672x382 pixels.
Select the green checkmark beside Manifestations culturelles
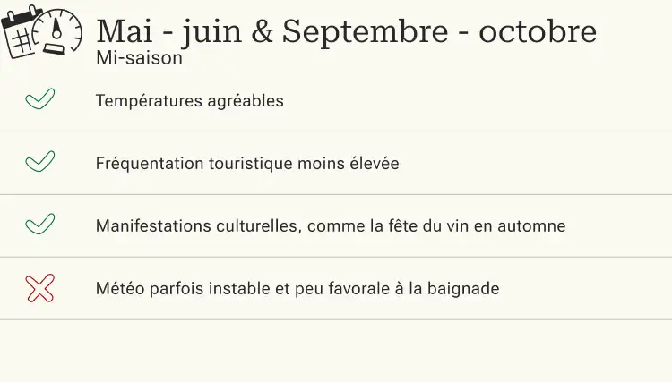click(39, 224)
